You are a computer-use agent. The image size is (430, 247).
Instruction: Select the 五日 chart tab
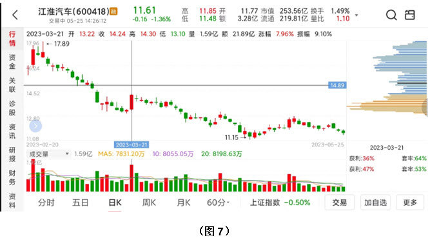[81, 203]
